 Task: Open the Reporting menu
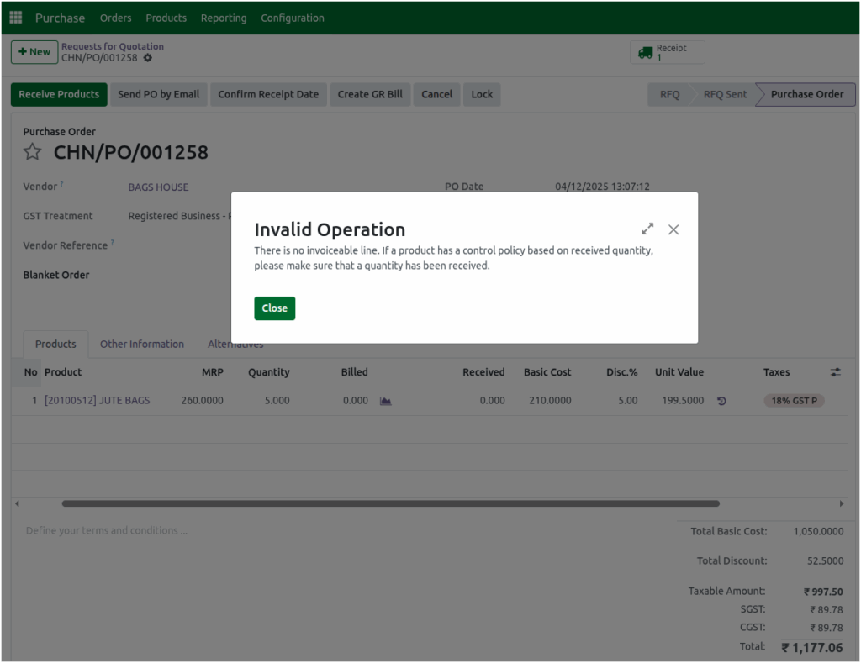click(223, 18)
